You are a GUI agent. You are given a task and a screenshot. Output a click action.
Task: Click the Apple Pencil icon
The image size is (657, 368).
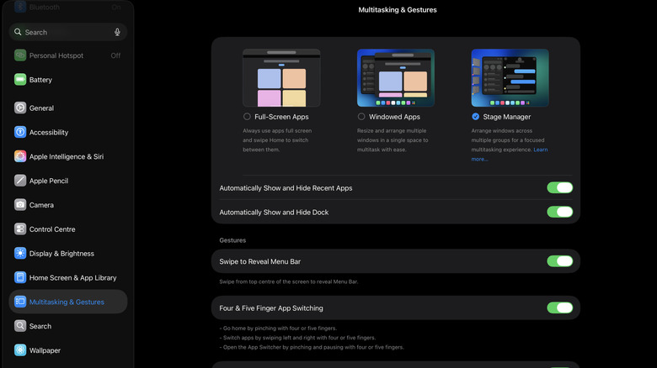click(20, 181)
